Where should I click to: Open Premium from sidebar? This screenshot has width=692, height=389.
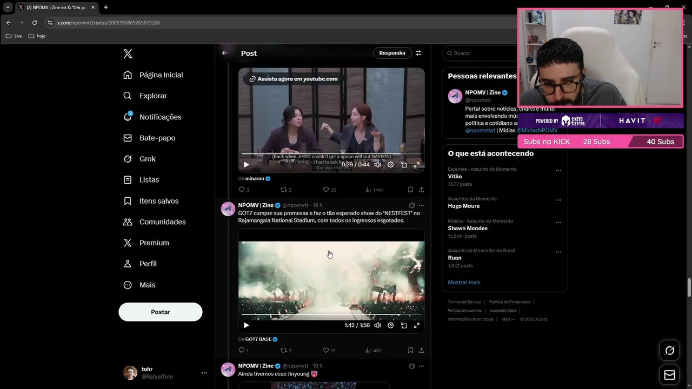coord(146,243)
